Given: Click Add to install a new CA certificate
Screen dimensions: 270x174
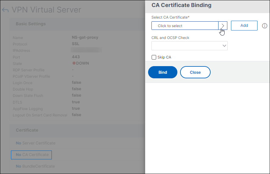Looking at the screenshot, I should coord(244,26).
